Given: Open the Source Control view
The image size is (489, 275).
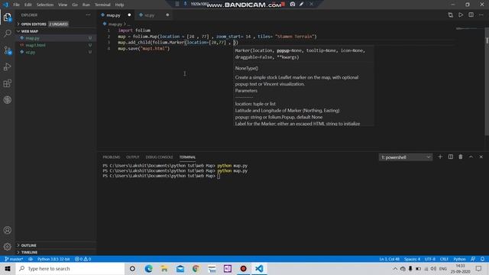Looking at the screenshot, I should pos(8,50).
